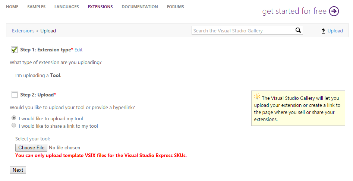The image size is (353, 181).
Task: Open the Documentation menu item
Action: click(139, 7)
